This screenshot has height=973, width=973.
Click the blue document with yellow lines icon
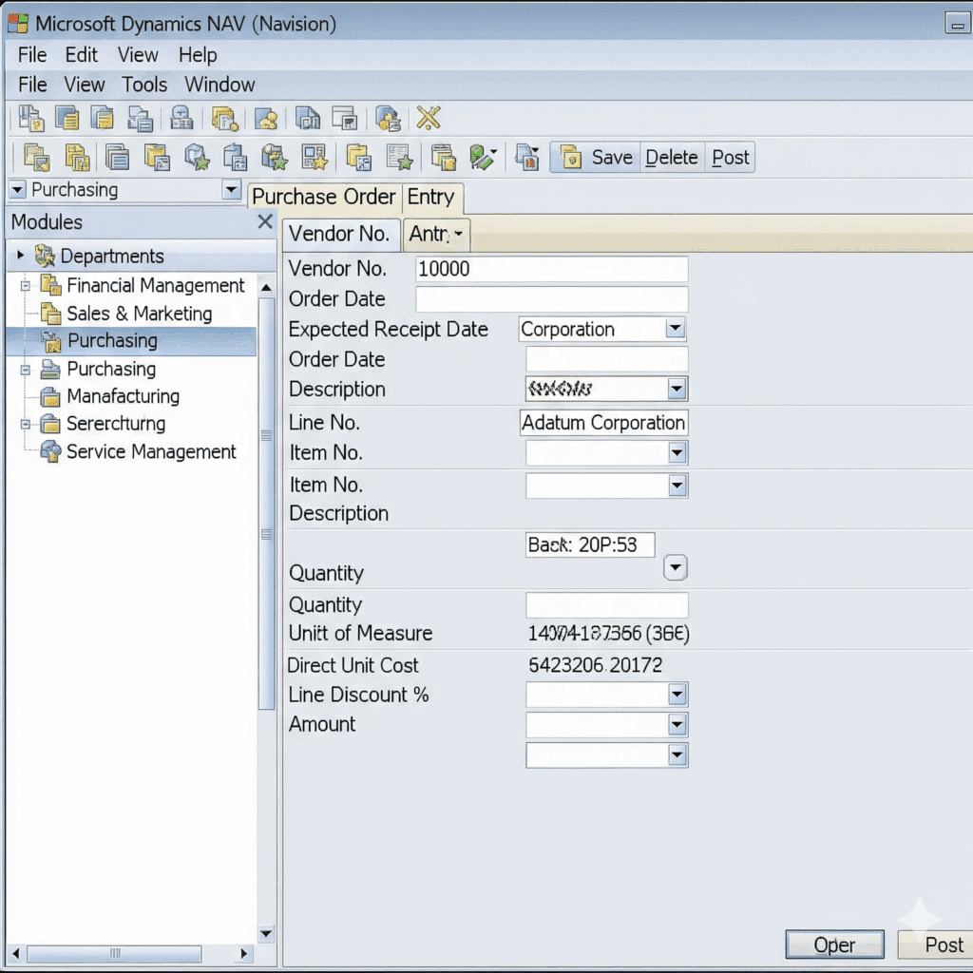tap(67, 117)
